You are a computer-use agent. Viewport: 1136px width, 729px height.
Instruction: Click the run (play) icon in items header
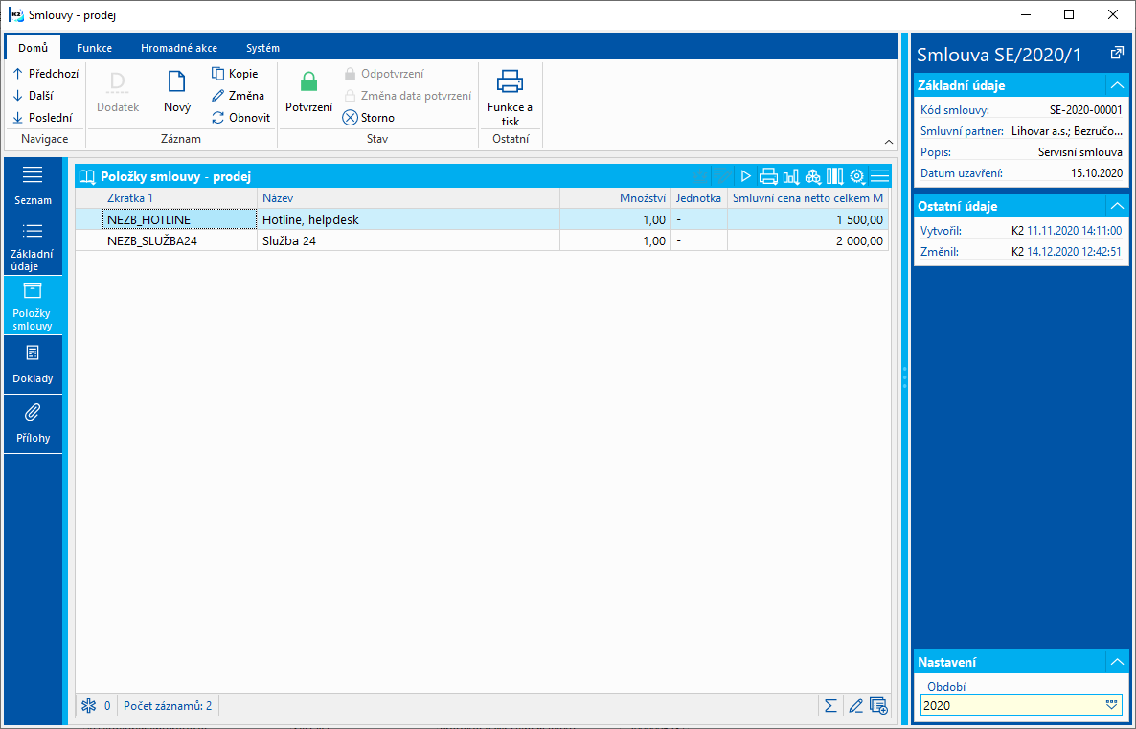(x=745, y=176)
